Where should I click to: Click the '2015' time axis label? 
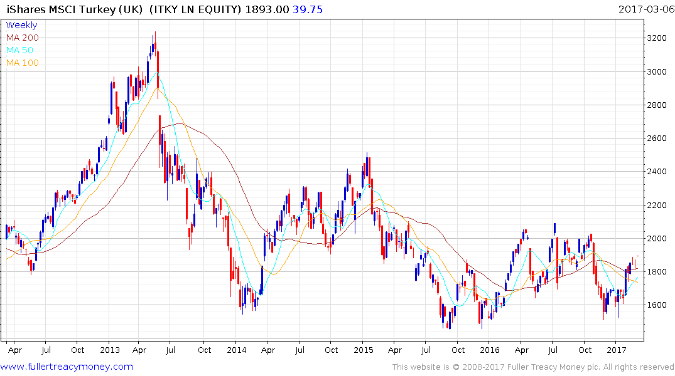(x=364, y=350)
